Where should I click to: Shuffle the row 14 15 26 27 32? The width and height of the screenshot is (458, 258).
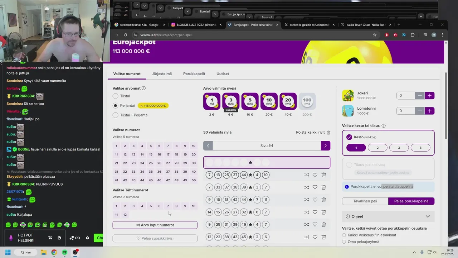(306, 212)
